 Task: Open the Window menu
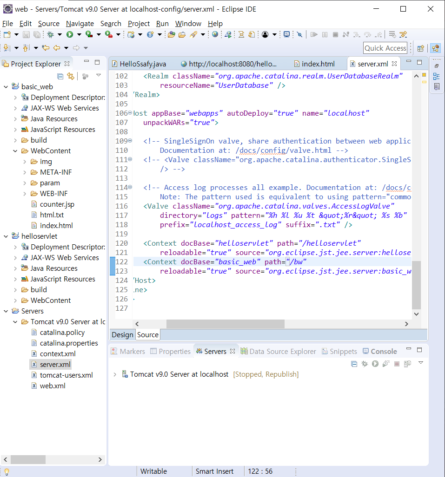pos(188,23)
